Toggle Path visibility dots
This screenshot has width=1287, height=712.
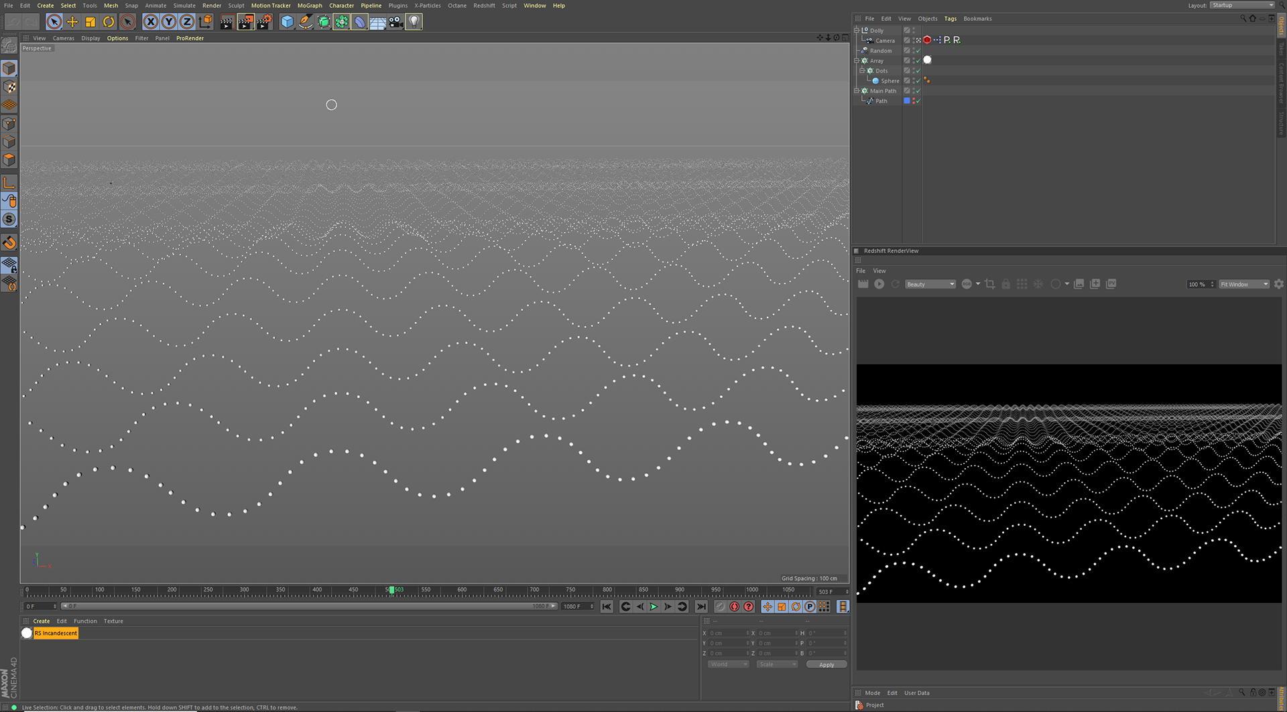[x=914, y=100]
